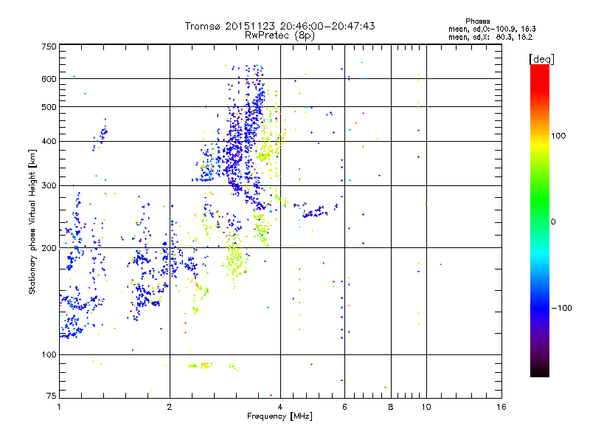This screenshot has height=443, width=590.
Task: Click the subtitle 'RwPretec (8p)'
Action: click(x=280, y=35)
